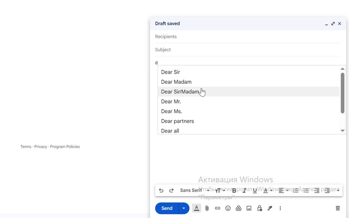Insert signature using pen icon
The image size is (349, 218).
pyautogui.click(x=270, y=209)
